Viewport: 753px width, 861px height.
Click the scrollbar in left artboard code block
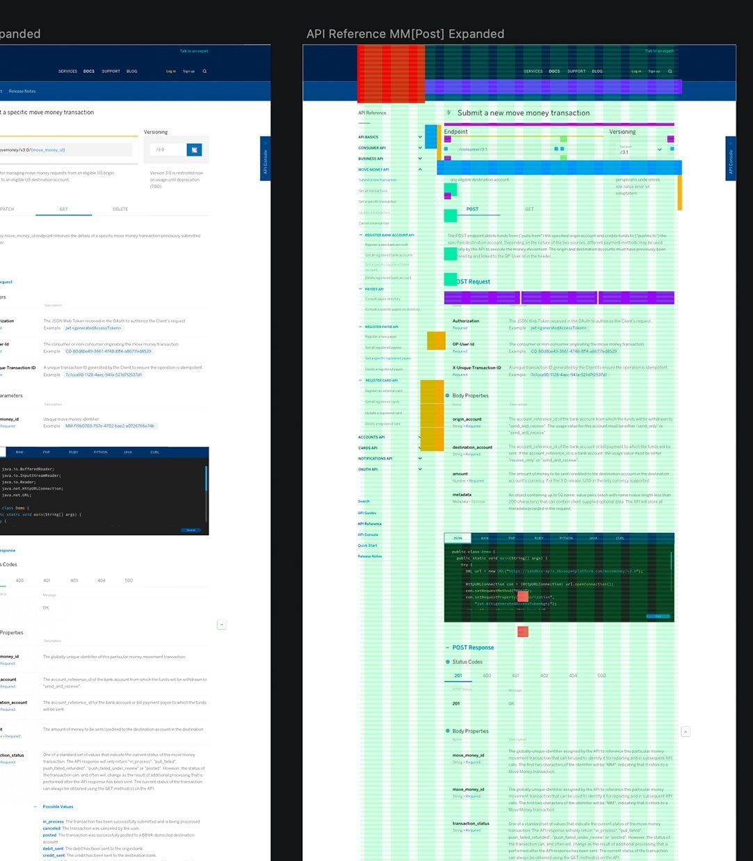(206, 478)
